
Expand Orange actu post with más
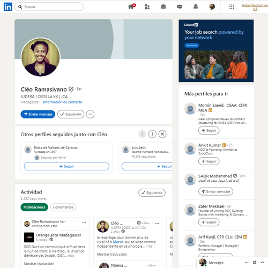click(71, 256)
